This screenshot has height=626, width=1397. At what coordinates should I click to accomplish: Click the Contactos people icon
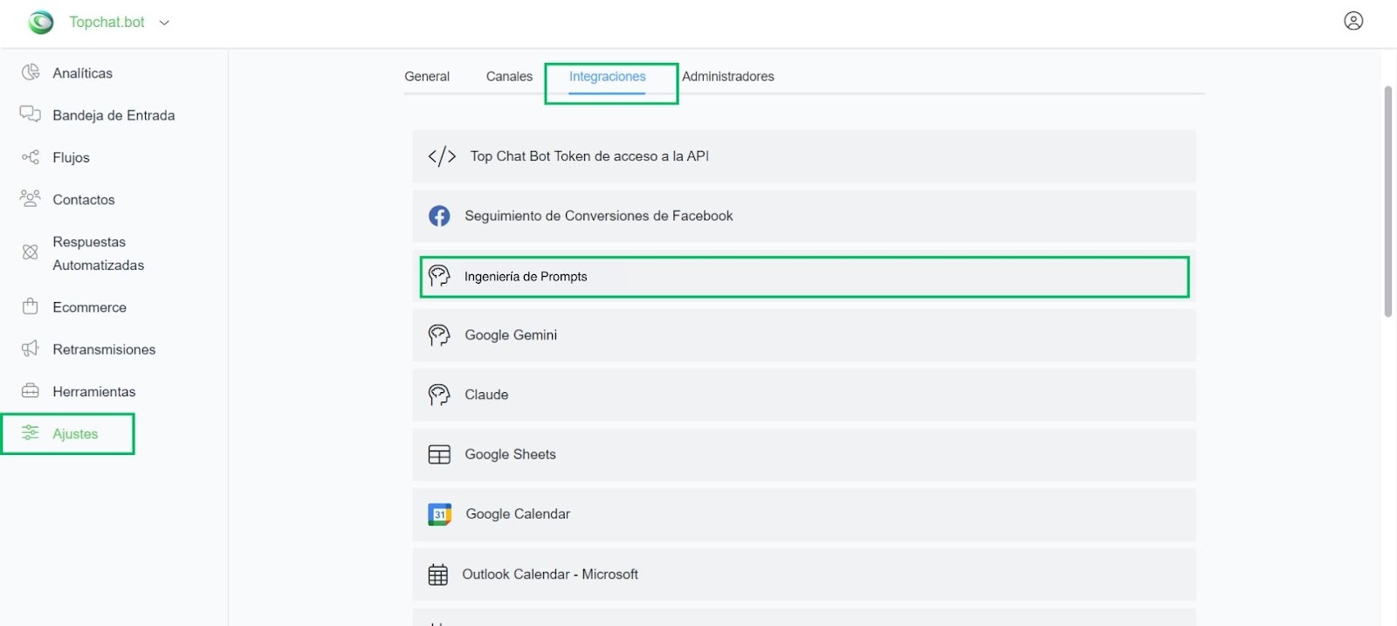31,199
